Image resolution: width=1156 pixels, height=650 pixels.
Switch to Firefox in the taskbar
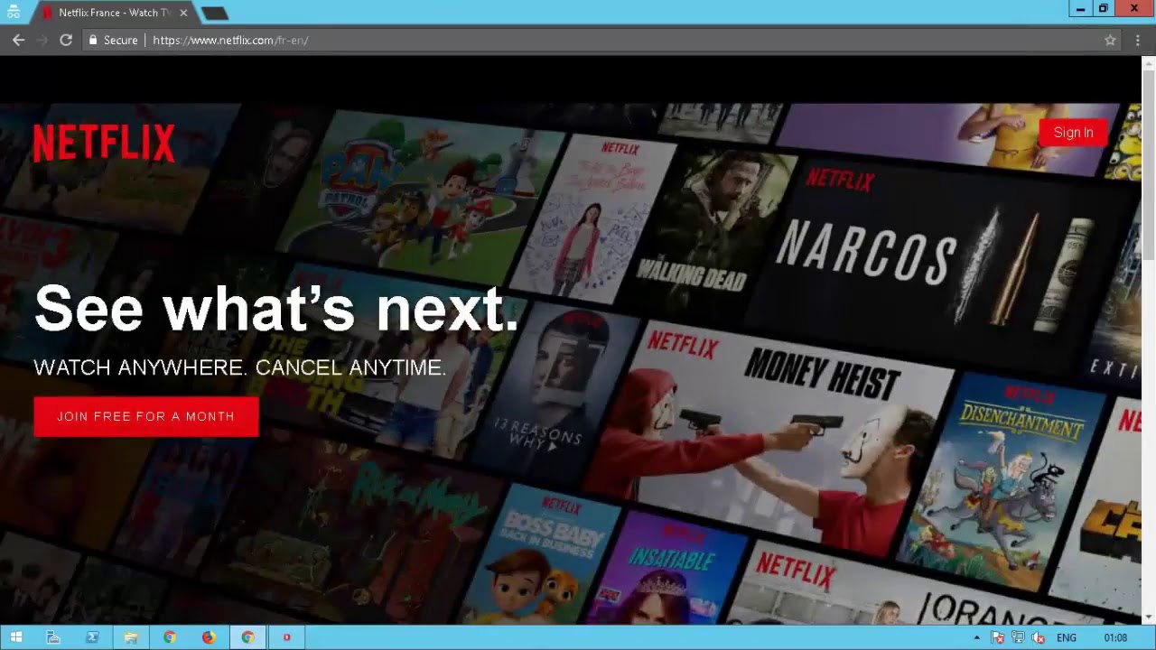209,637
